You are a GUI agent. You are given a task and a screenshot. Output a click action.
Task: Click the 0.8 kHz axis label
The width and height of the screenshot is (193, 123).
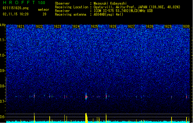click(x=3, y=86)
